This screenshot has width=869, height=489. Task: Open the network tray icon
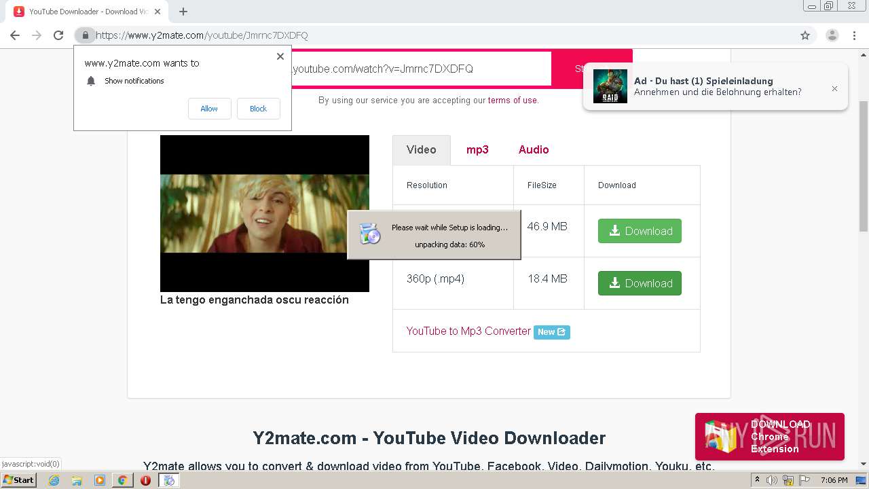(788, 480)
